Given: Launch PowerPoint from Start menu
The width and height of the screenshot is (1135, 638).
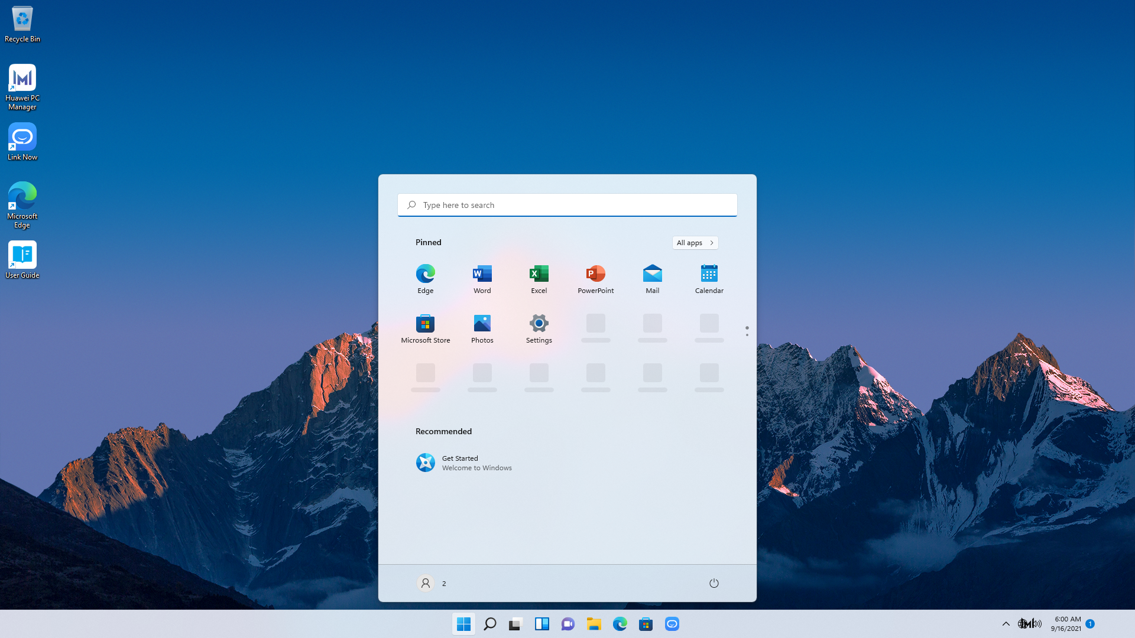Looking at the screenshot, I should (595, 279).
